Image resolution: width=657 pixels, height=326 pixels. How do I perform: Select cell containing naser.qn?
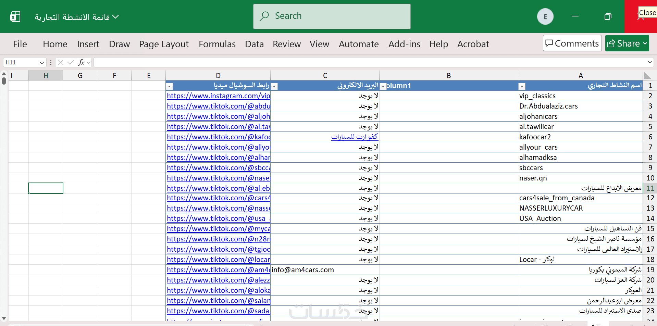[x=580, y=178]
